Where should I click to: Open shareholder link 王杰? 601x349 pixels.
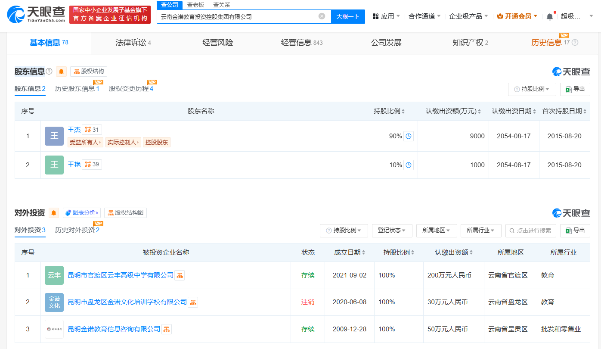(74, 130)
